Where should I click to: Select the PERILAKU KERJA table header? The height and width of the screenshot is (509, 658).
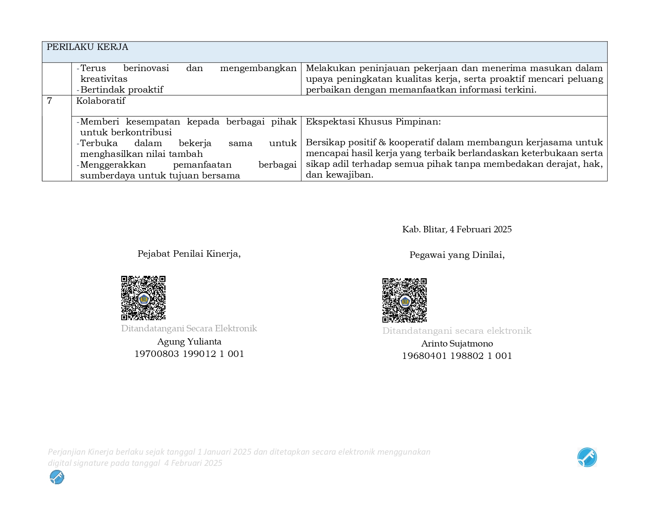[87, 47]
